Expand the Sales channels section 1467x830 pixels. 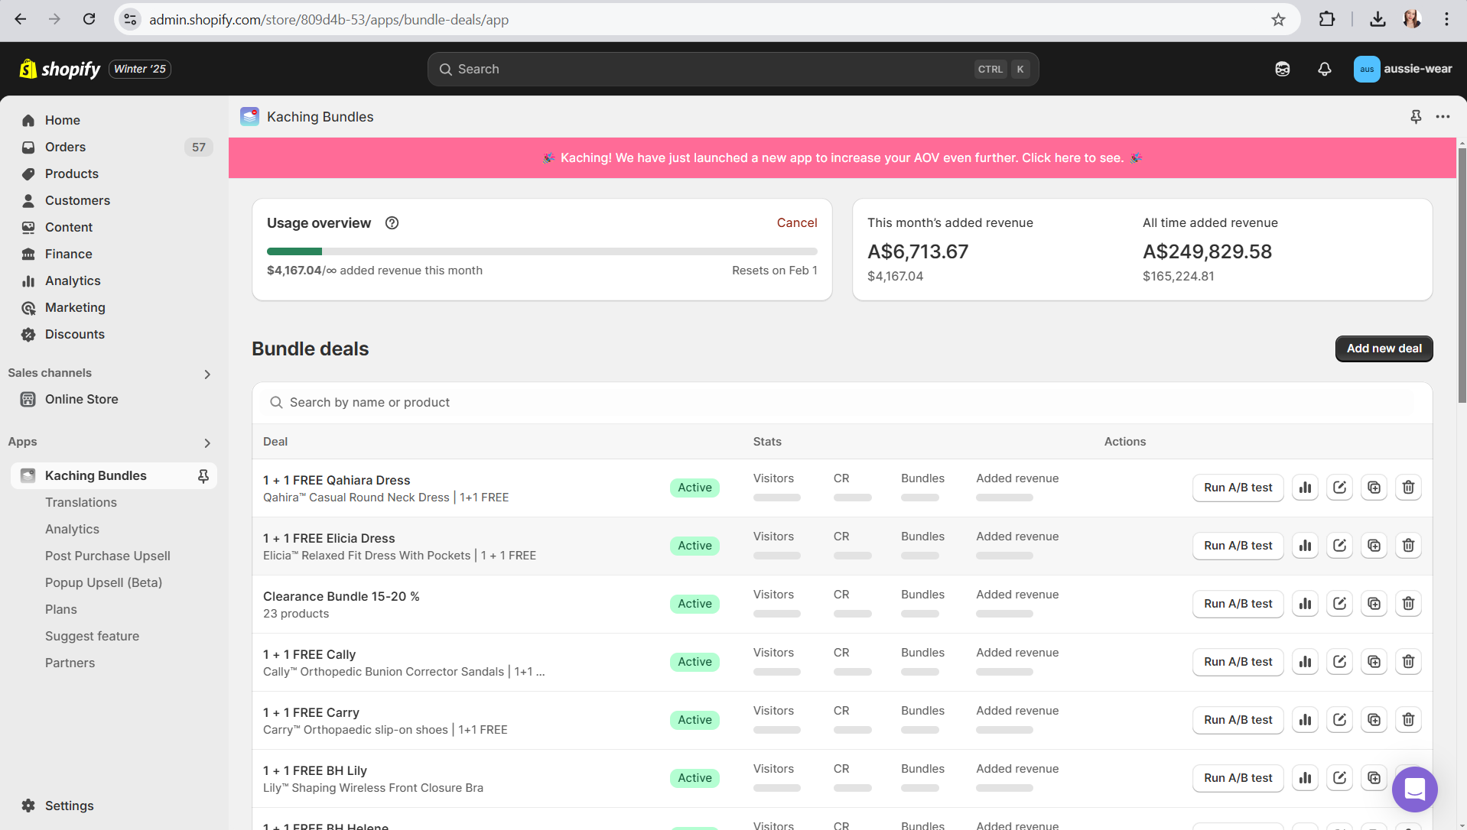pos(207,374)
